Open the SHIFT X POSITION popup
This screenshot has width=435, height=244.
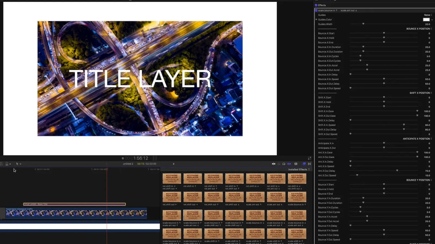tap(421, 93)
